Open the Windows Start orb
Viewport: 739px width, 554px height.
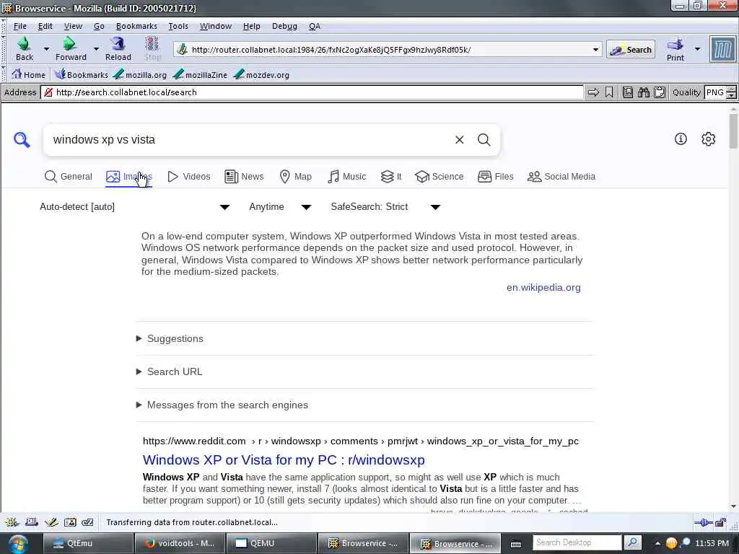pos(17,544)
